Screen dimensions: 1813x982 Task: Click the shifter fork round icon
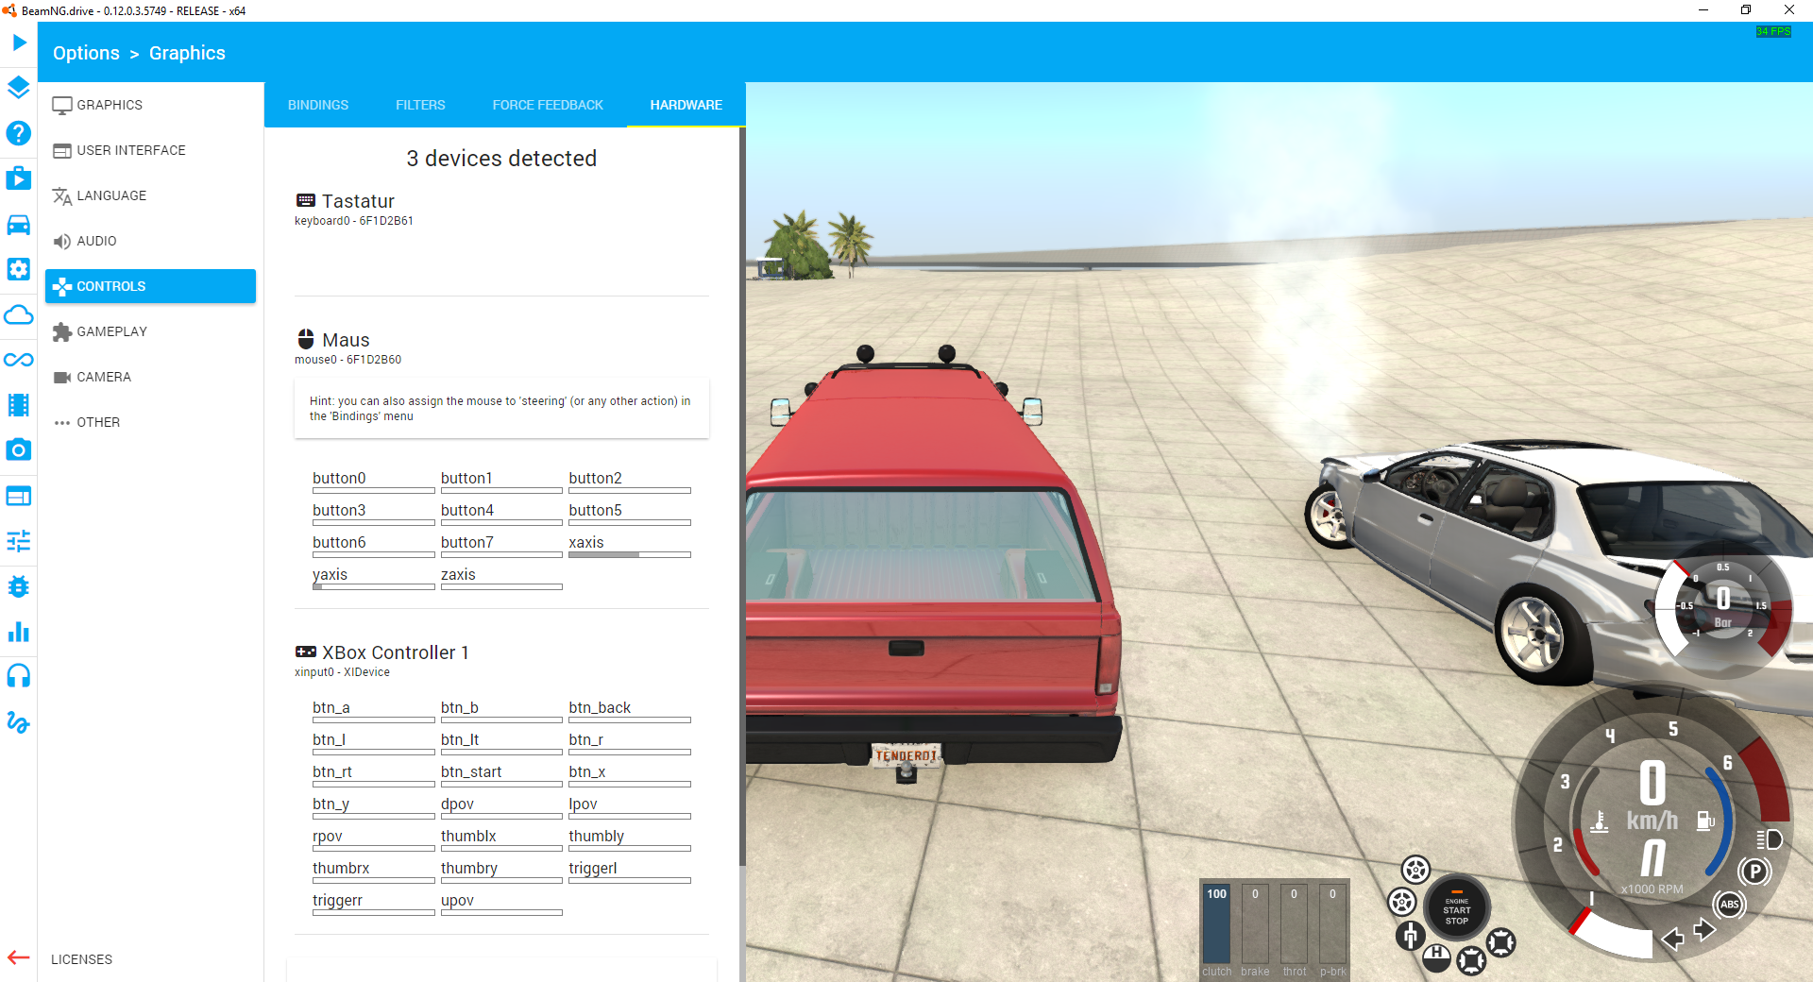pos(1410,936)
